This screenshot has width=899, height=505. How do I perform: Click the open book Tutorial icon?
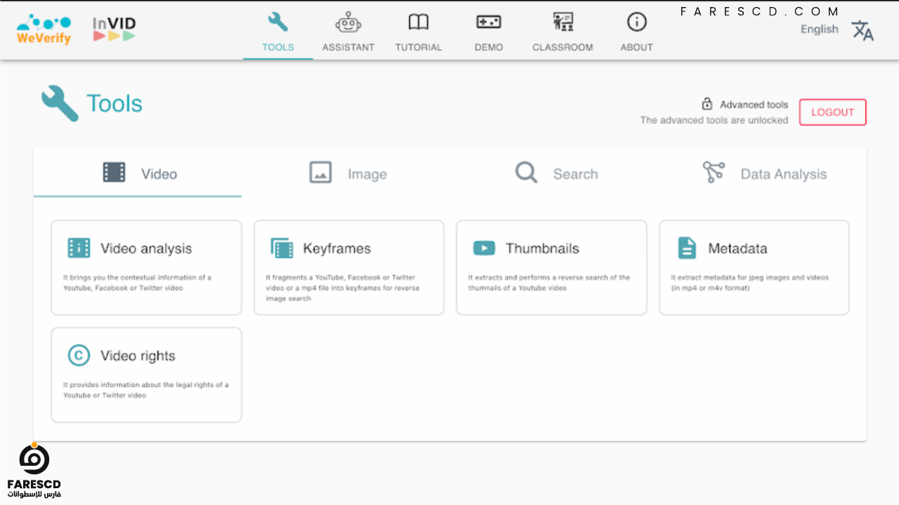(419, 22)
